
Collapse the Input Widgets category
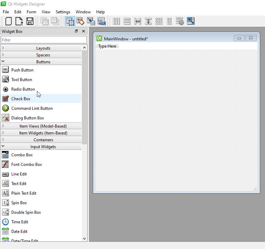click(41, 147)
